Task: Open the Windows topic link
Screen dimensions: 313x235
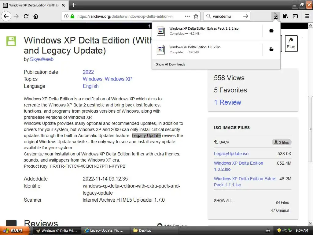Action: pyautogui.click(x=92, y=79)
